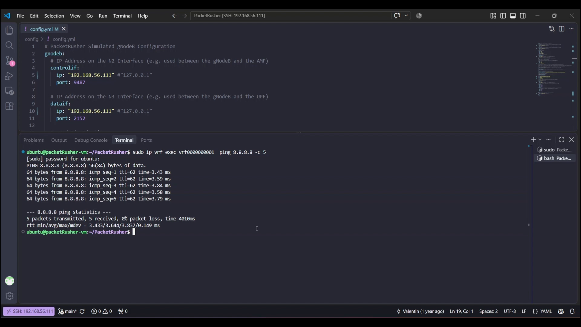
Task: Open the Terminal menu
Action: pyautogui.click(x=123, y=16)
